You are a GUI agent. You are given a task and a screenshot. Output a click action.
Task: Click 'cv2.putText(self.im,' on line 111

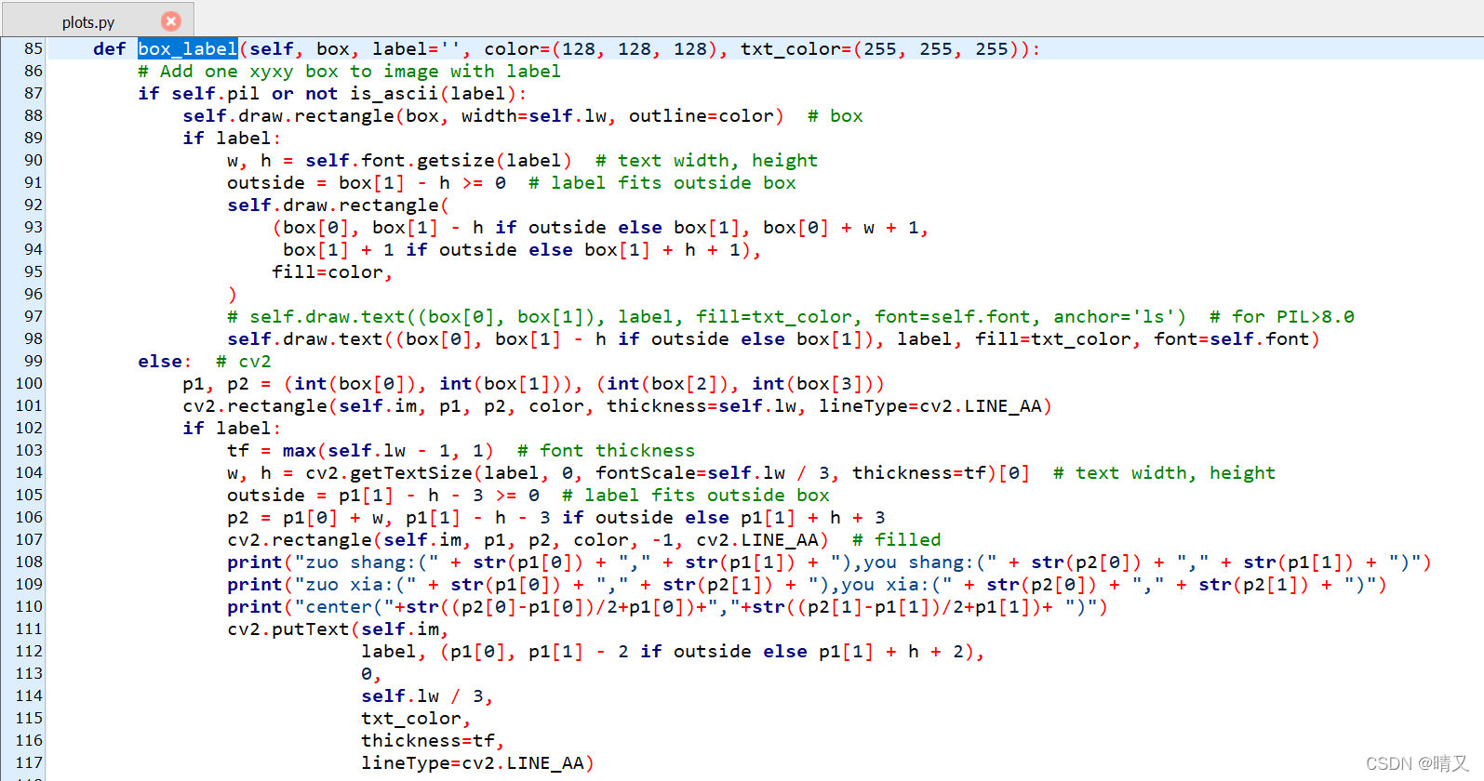338,629
